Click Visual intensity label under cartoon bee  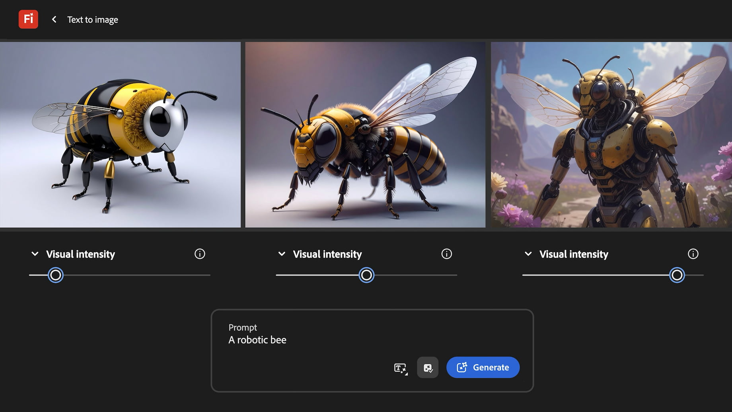pos(80,254)
